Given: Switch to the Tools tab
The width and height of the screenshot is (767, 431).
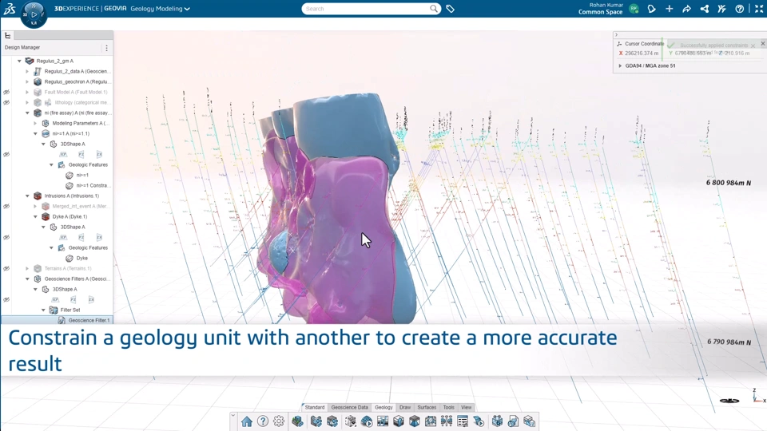Looking at the screenshot, I should click(448, 407).
